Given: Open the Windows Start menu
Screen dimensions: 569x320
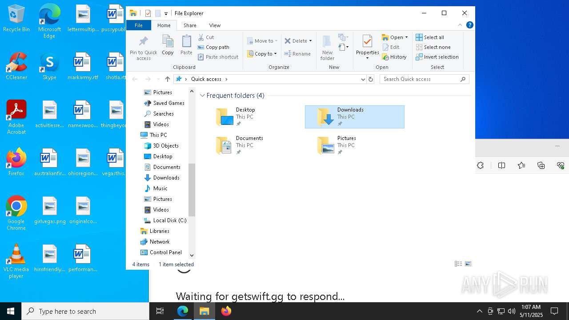Looking at the screenshot, I should click(11, 311).
